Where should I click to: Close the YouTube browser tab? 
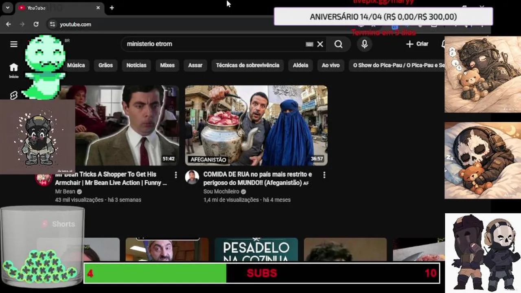[98, 8]
